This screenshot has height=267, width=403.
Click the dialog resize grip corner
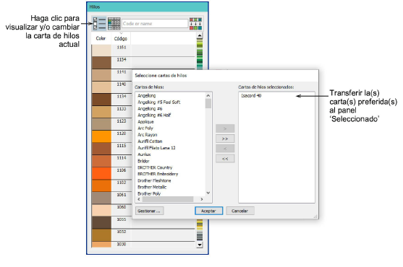pyautogui.click(x=315, y=216)
